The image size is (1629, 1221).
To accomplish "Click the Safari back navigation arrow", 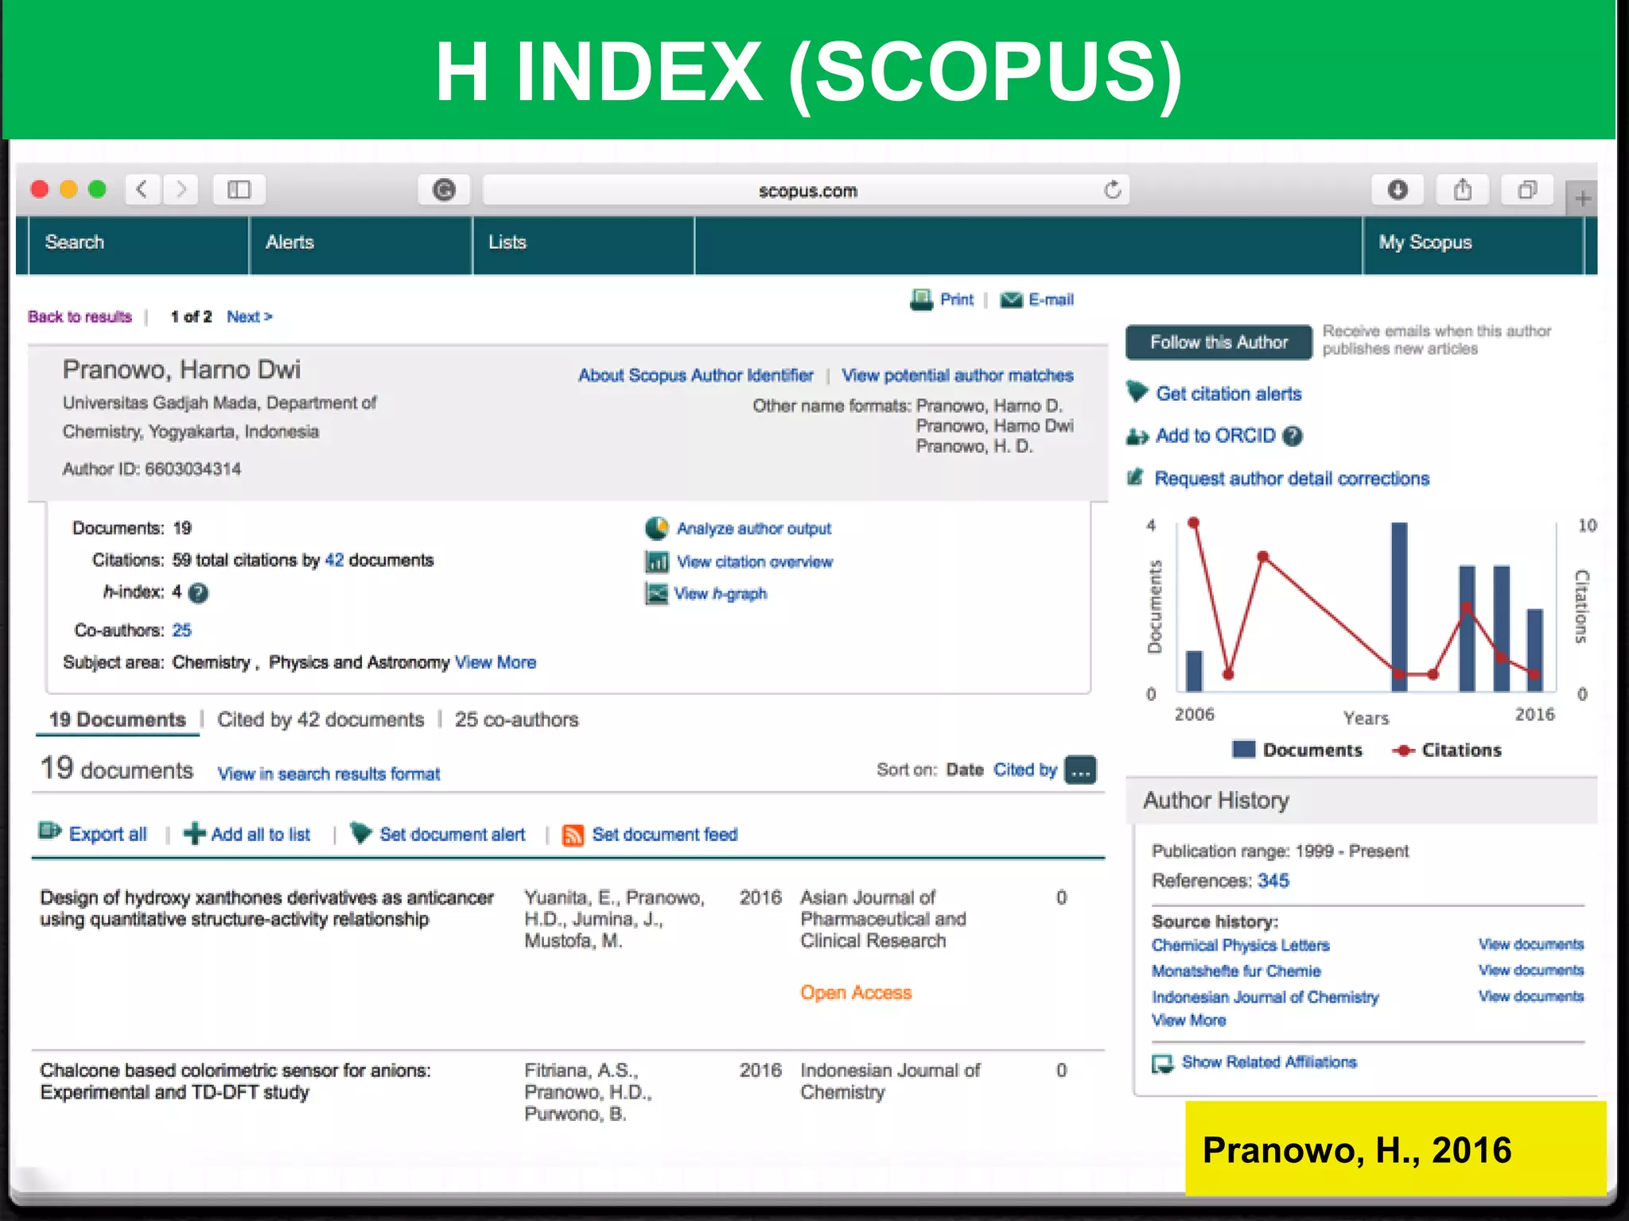I will (x=142, y=190).
